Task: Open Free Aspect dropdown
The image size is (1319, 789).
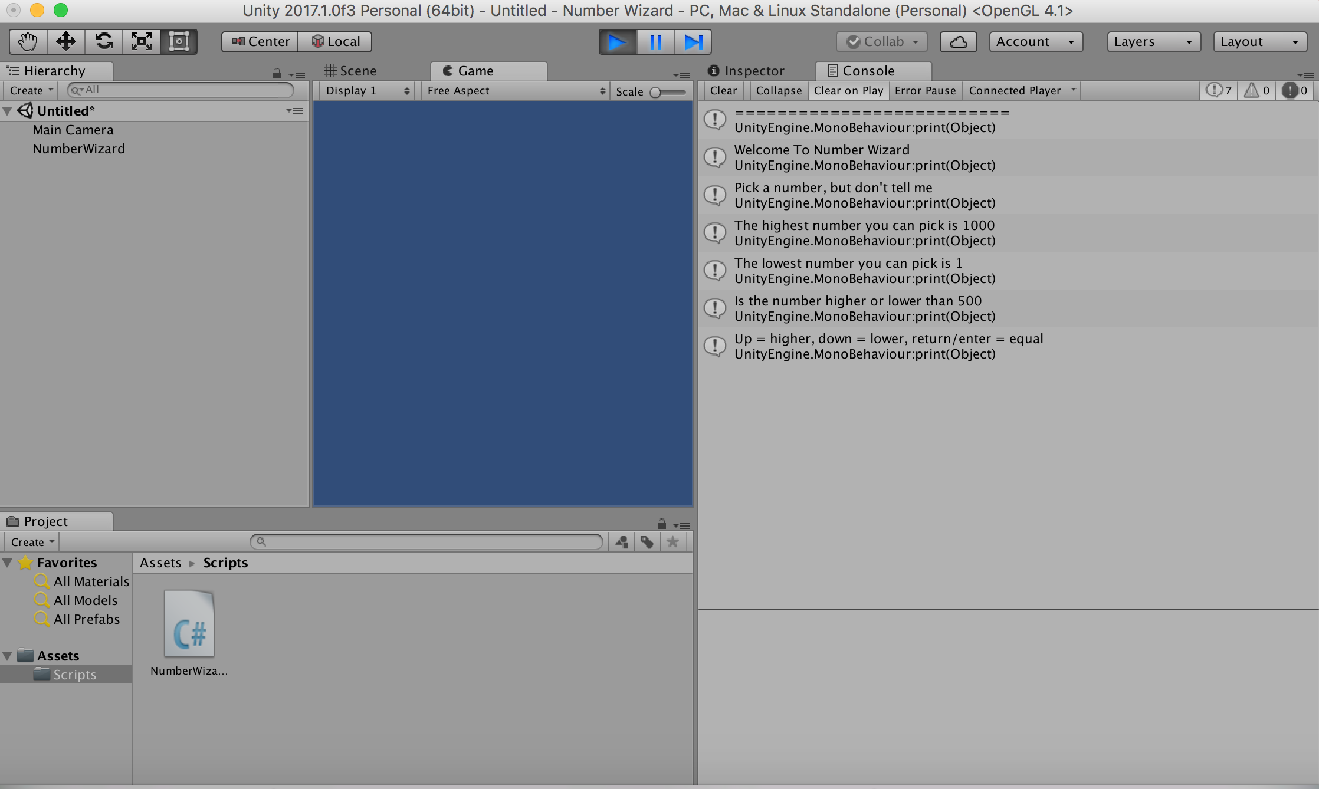Action: pyautogui.click(x=516, y=90)
